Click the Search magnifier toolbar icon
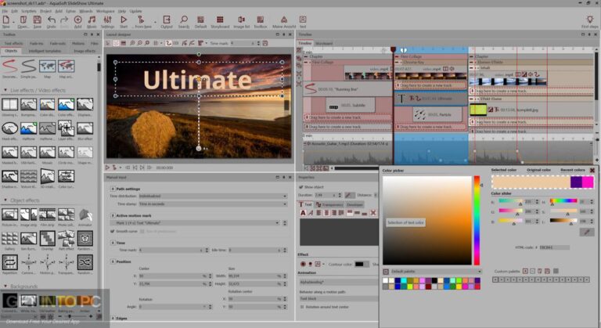The height and width of the screenshot is (328, 601). 184,20
